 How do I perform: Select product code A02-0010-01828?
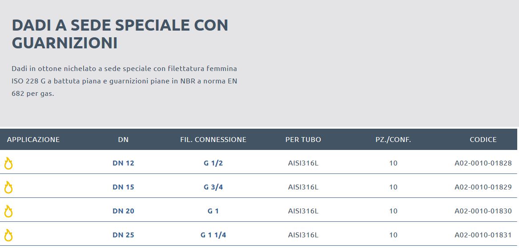(483, 163)
